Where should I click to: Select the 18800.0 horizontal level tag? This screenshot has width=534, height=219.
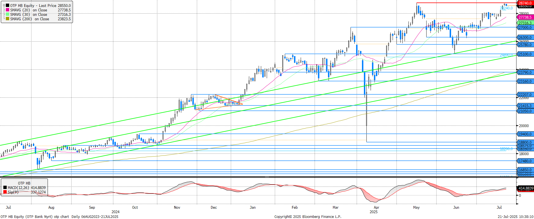525,142
